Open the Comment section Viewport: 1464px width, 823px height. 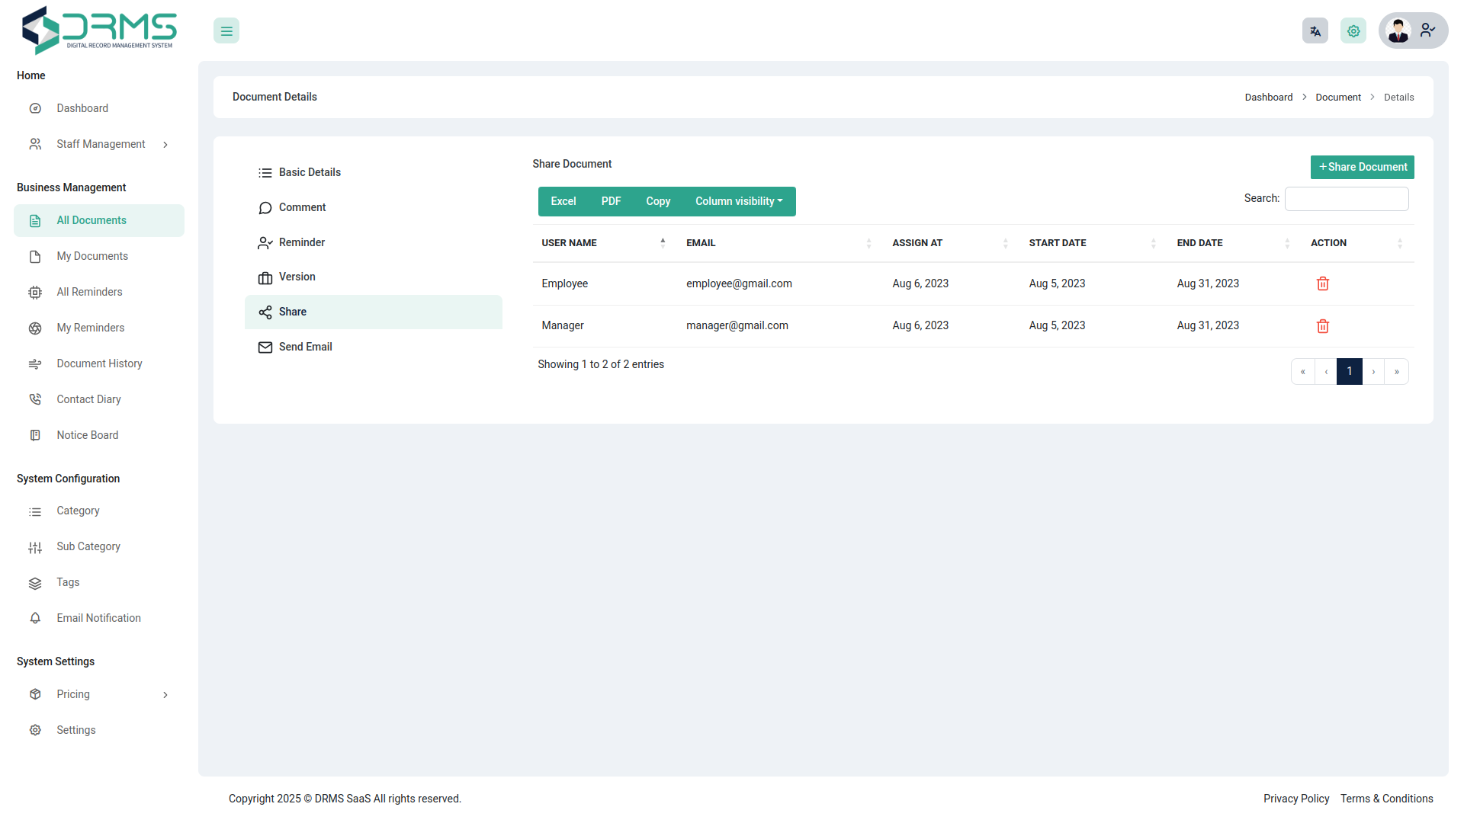click(x=302, y=207)
